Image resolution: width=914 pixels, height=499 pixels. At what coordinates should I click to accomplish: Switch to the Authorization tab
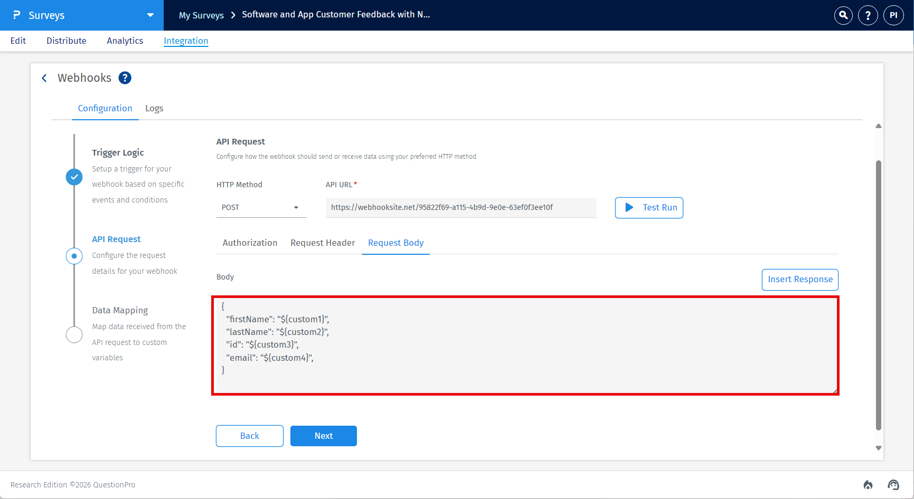[x=250, y=243]
